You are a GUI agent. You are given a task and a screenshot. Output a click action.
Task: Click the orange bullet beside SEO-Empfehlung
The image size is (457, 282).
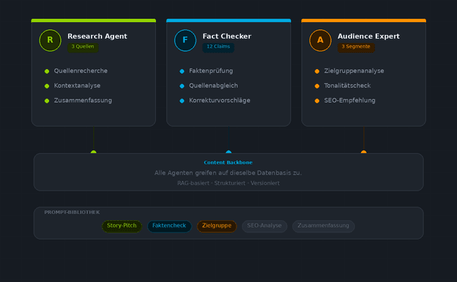click(317, 101)
